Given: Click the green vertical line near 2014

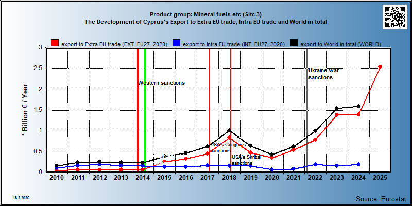Looking at the screenshot, I should [145, 110].
